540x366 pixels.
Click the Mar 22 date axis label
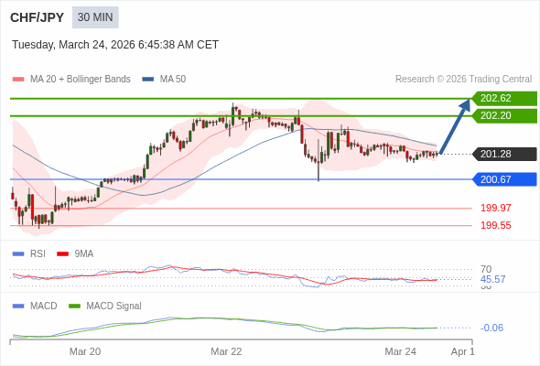click(x=226, y=351)
